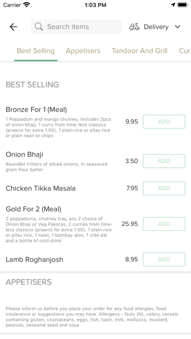Switch to the Best Selling tab
191x339 pixels.
point(36,51)
